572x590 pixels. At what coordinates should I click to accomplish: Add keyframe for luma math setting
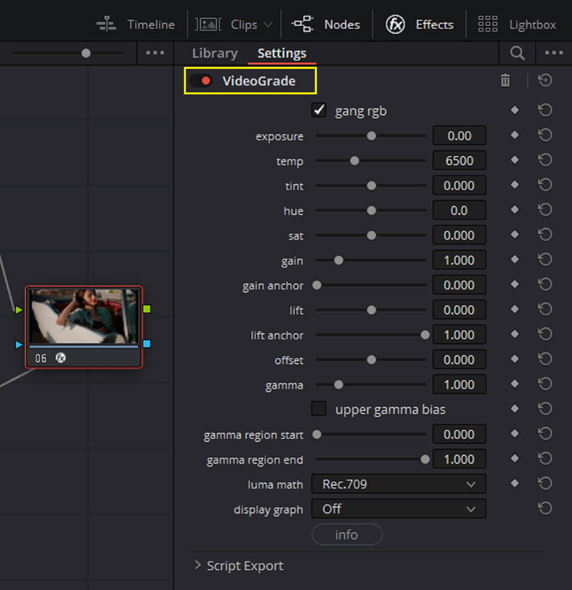click(x=515, y=484)
